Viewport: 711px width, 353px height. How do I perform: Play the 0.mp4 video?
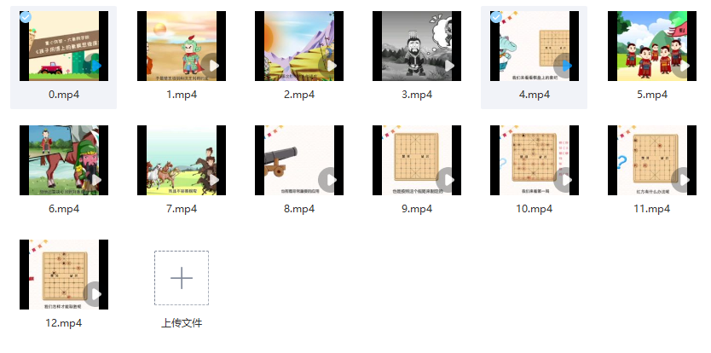[96, 66]
